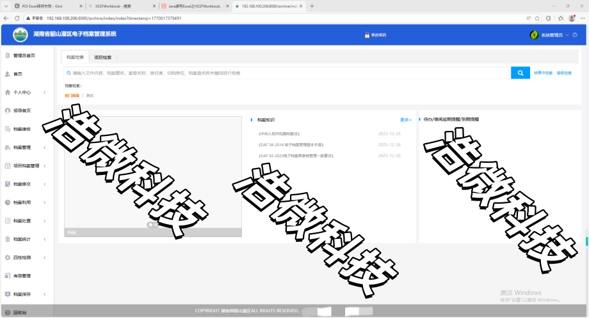The image size is (589, 318).
Task: Switch to the Java读写Excel browser tab
Action: [x=195, y=6]
